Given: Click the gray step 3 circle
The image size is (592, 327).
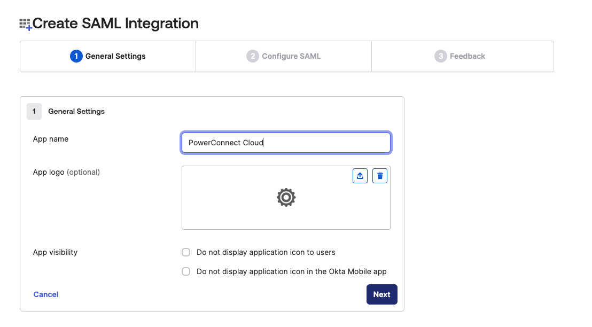Looking at the screenshot, I should point(440,56).
